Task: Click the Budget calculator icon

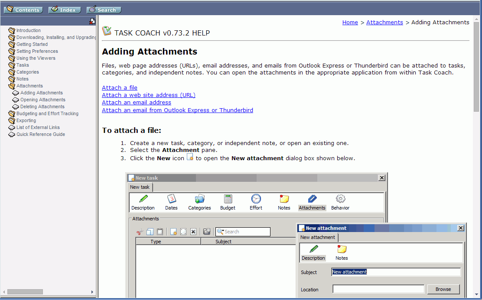Action: pos(228,199)
